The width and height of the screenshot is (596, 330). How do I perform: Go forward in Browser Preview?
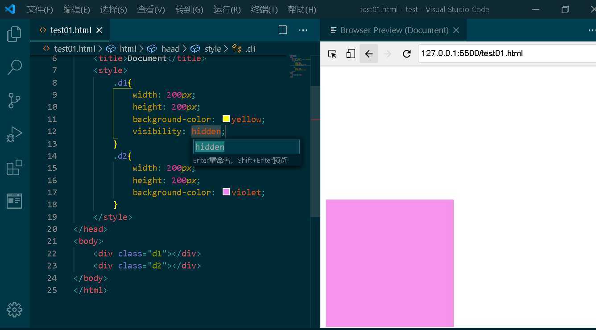(388, 54)
